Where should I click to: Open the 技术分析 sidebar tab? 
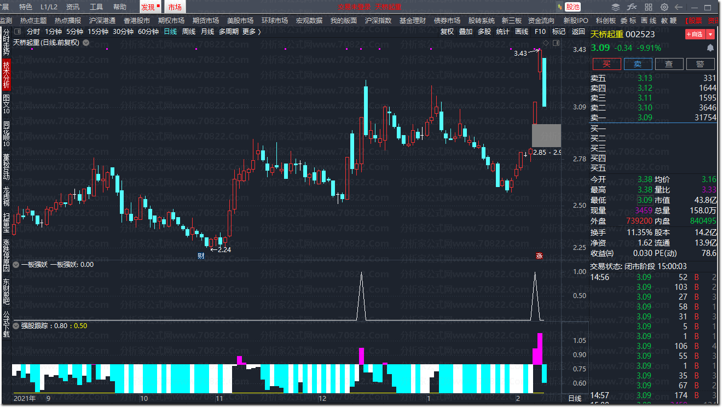click(x=7, y=75)
